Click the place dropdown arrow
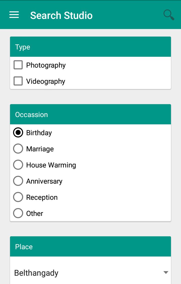 166,272
